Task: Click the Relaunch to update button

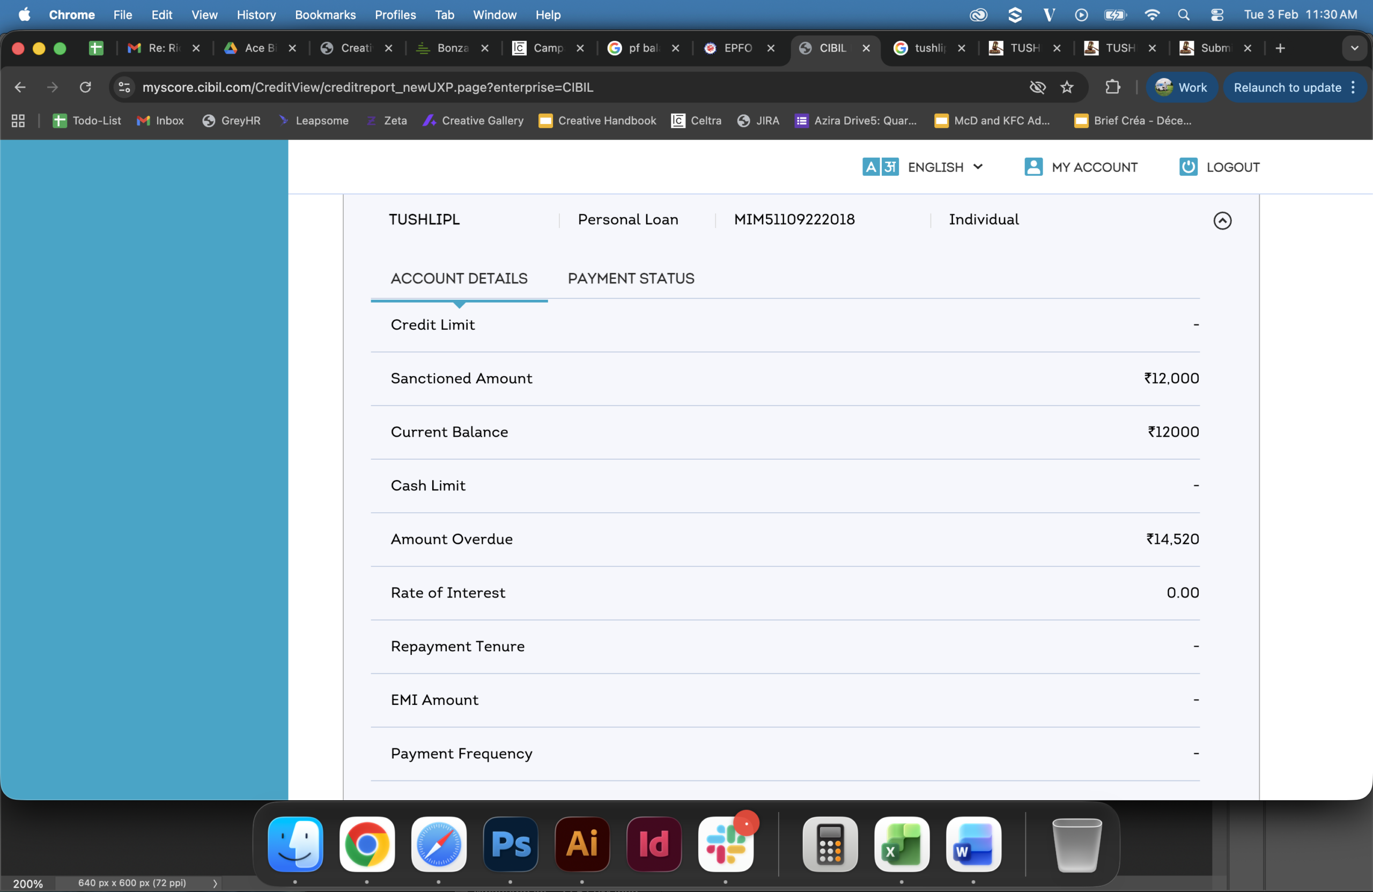Action: pyautogui.click(x=1287, y=87)
